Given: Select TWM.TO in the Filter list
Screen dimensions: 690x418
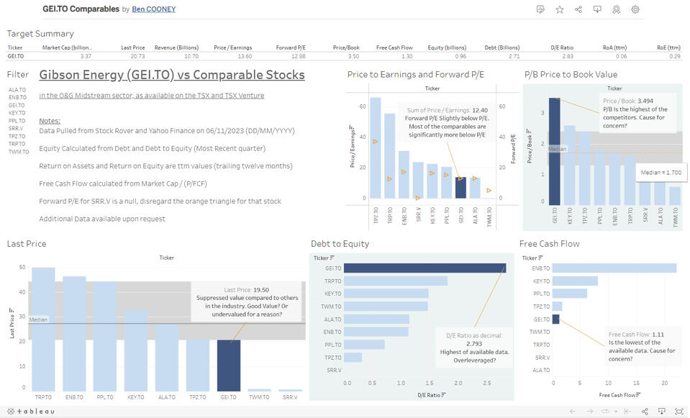Looking at the screenshot, I should click(x=19, y=152).
